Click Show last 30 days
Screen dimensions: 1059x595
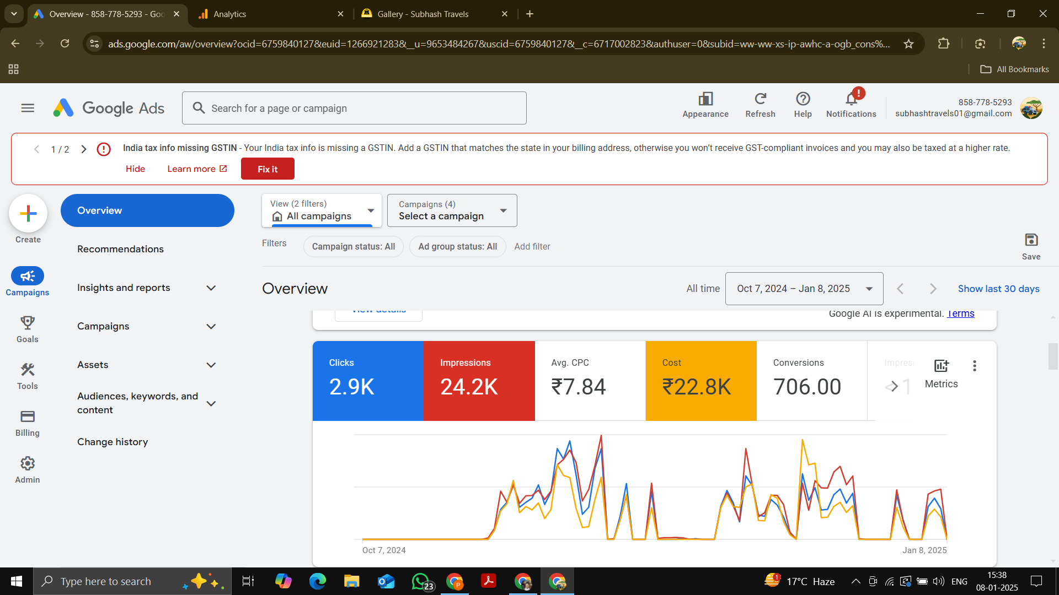click(x=998, y=289)
